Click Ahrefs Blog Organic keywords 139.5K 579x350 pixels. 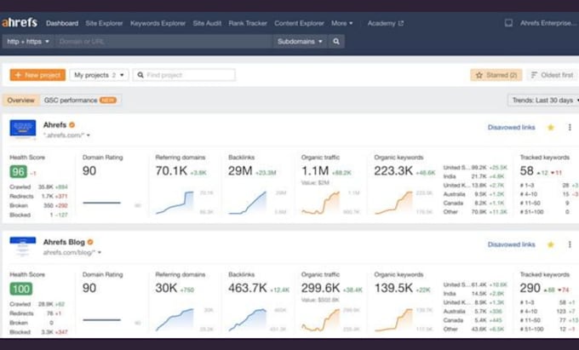tap(393, 288)
